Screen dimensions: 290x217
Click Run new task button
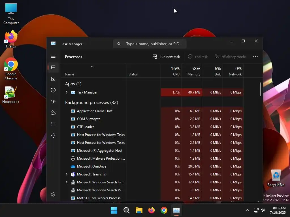click(x=166, y=57)
